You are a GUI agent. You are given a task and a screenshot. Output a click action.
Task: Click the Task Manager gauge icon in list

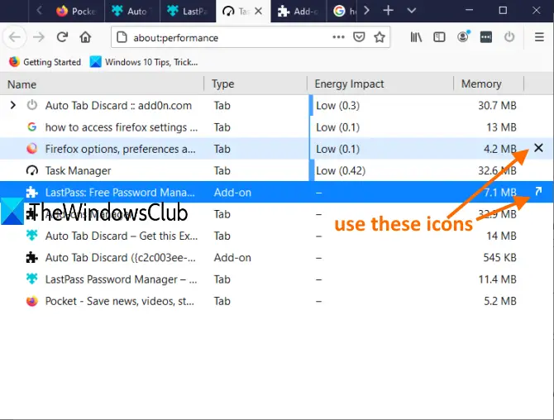tap(31, 170)
